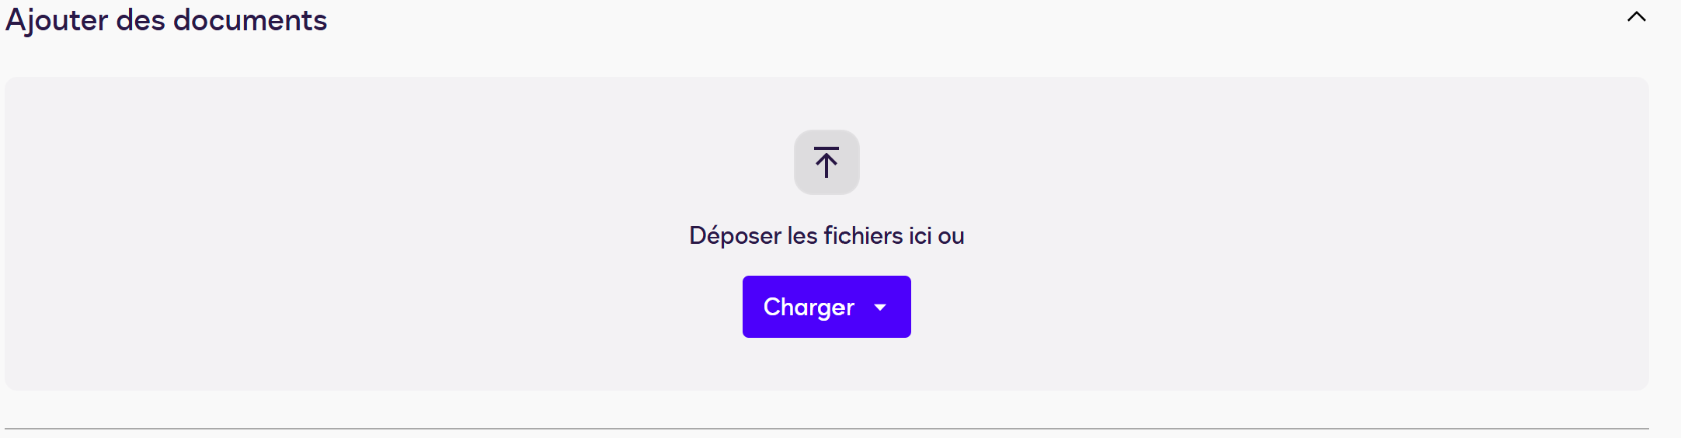The height and width of the screenshot is (438, 1681).
Task: Click the bar above the upload arrow
Action: click(x=827, y=148)
